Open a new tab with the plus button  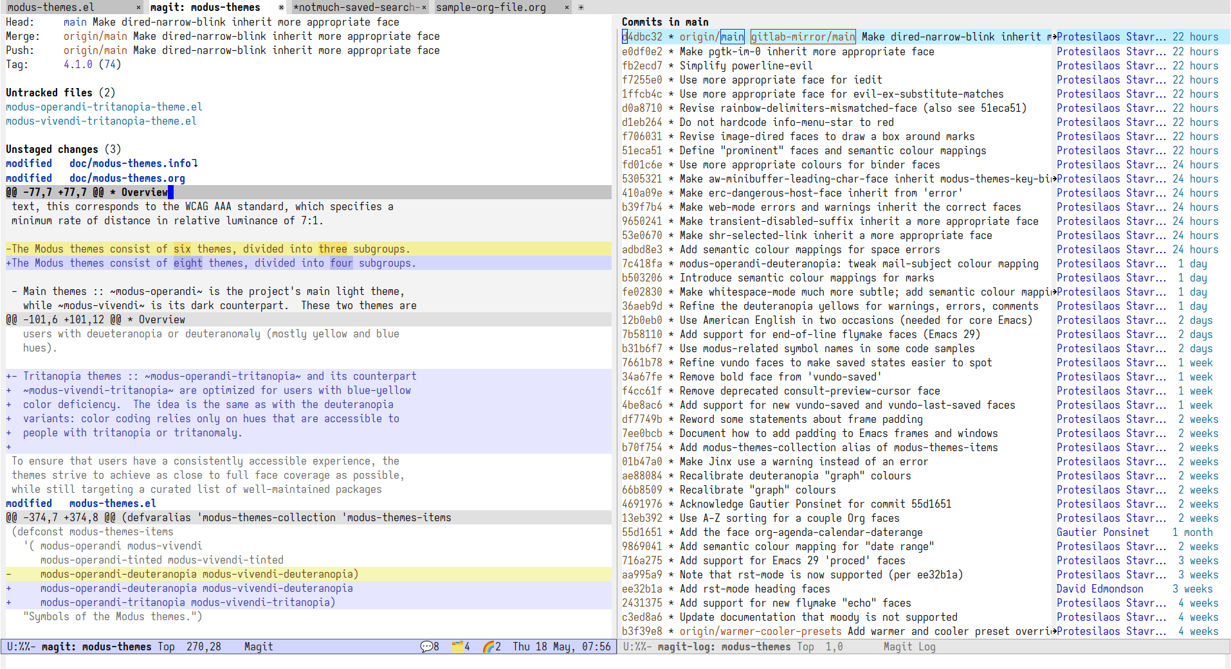[x=581, y=8]
